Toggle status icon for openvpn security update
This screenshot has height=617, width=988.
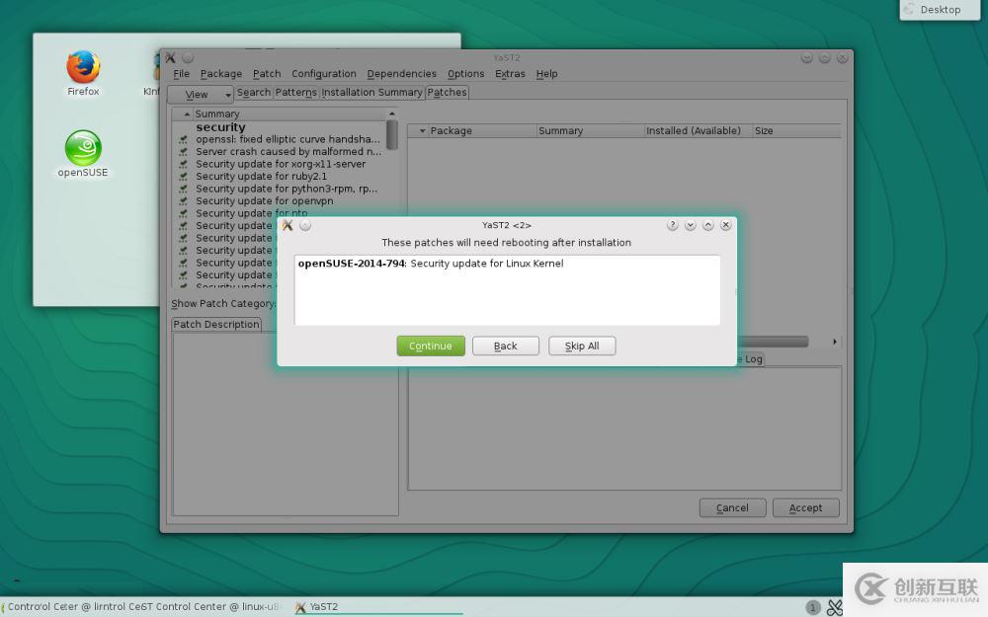(184, 201)
